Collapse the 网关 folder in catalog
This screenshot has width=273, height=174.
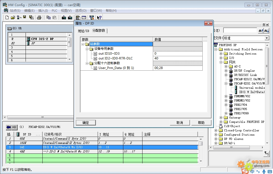point(221,62)
